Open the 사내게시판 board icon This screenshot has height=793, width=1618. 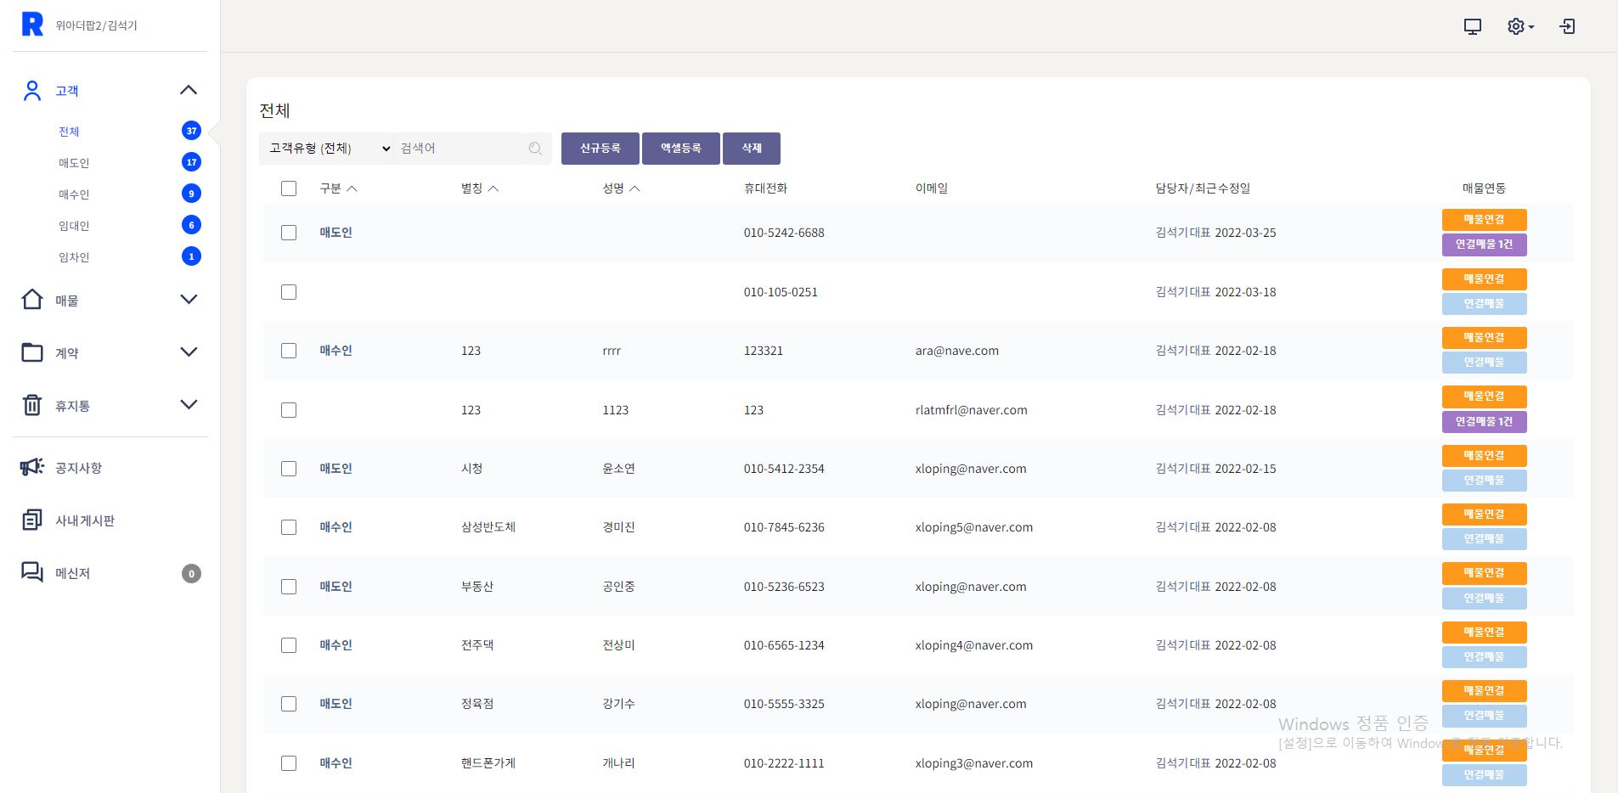(x=32, y=520)
